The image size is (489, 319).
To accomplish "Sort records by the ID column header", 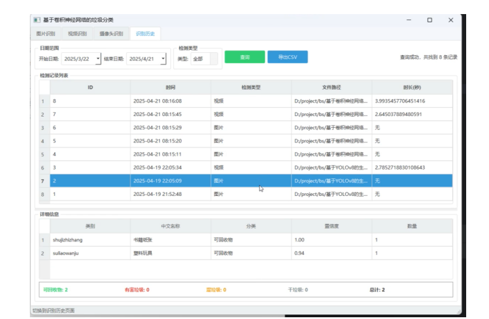I will pos(90,87).
